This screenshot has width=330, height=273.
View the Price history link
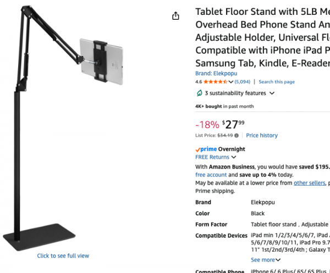click(x=262, y=135)
